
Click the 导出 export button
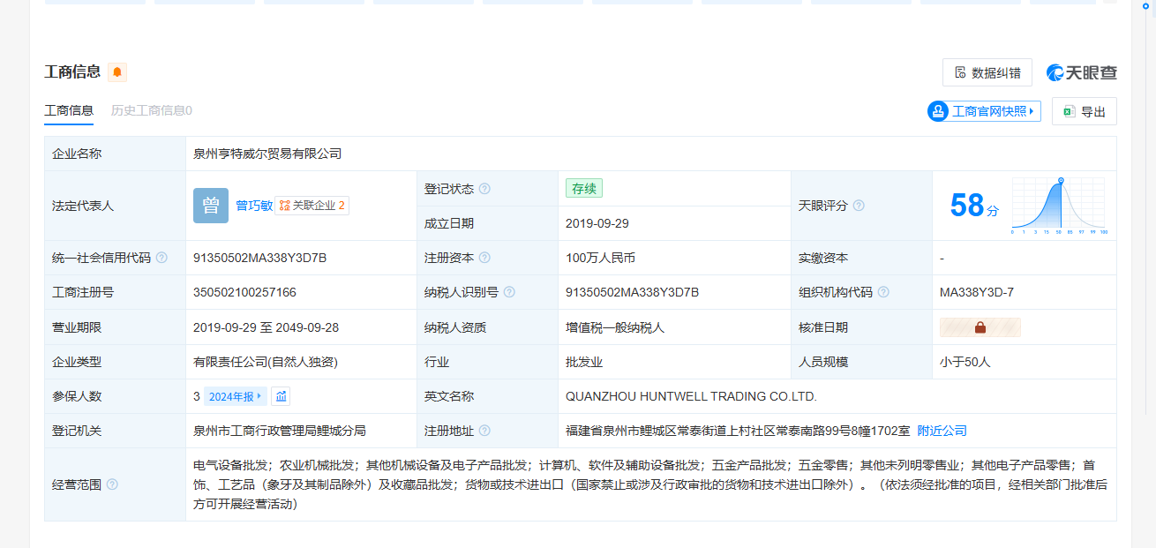[1084, 111]
